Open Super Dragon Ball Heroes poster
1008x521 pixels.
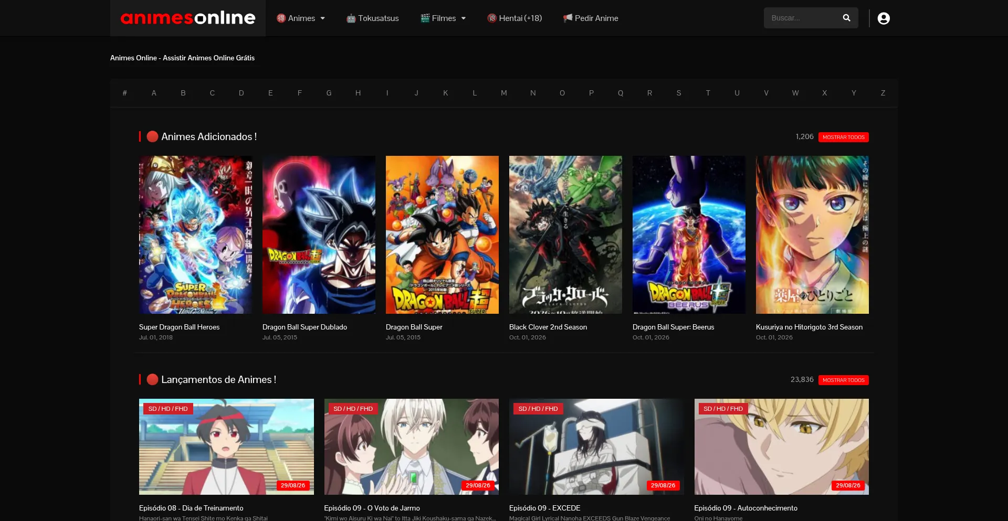coord(195,235)
